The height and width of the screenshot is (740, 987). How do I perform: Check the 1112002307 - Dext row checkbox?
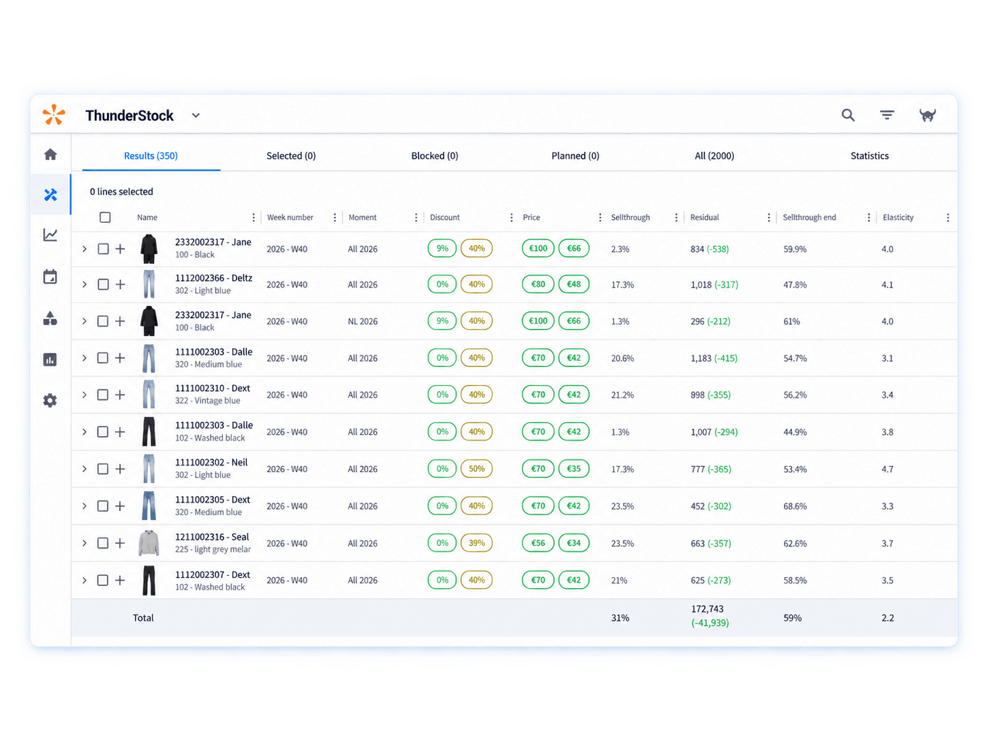pyautogui.click(x=103, y=581)
